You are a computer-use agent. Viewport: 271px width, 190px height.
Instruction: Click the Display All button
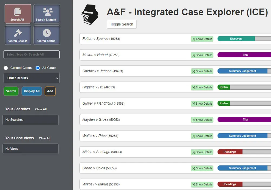pos(32,91)
